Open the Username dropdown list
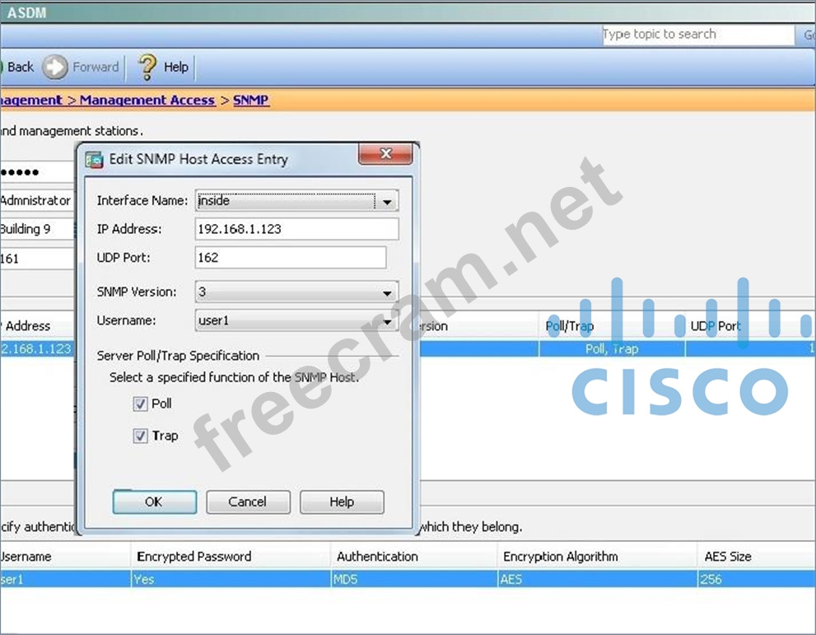 point(386,322)
